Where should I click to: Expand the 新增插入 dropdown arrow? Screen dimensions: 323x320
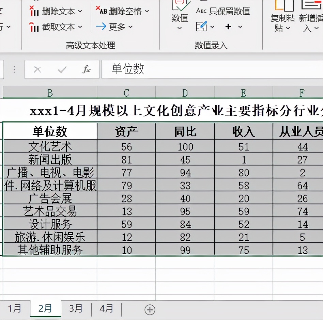tap(317, 28)
